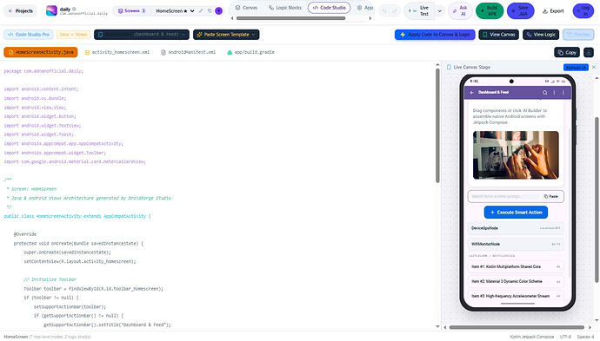
Task: Click the undo arrow in the top toolbar
Action: pyautogui.click(x=385, y=11)
